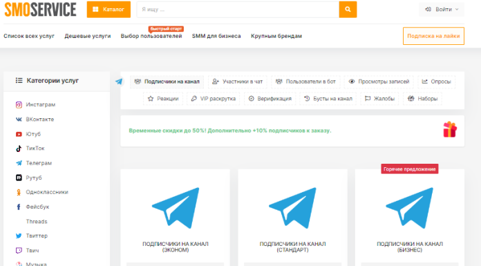Click the discount banner text about 50%
481x266 pixels.
230,131
